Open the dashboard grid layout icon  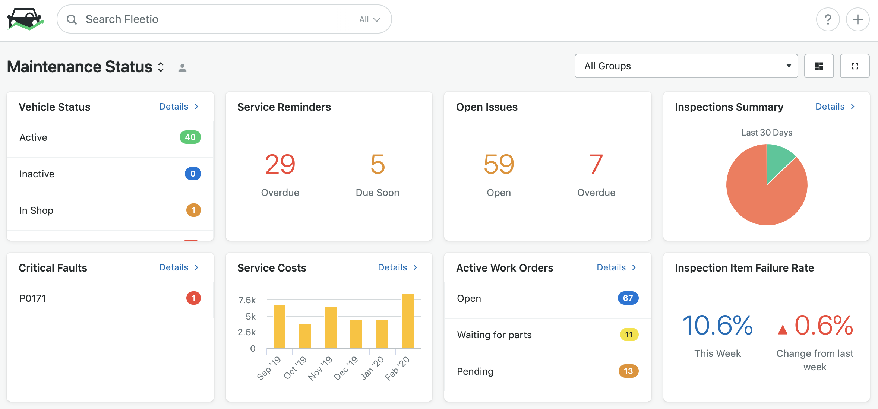coord(819,66)
